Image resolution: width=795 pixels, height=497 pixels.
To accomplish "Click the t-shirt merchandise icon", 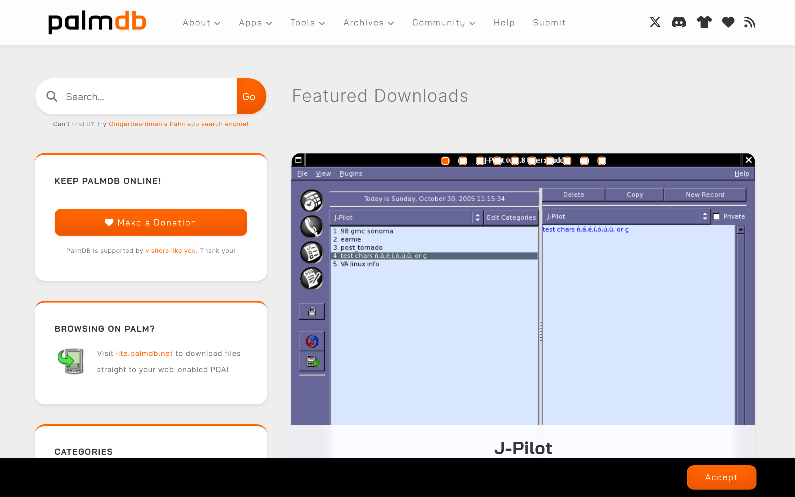I will 704,22.
